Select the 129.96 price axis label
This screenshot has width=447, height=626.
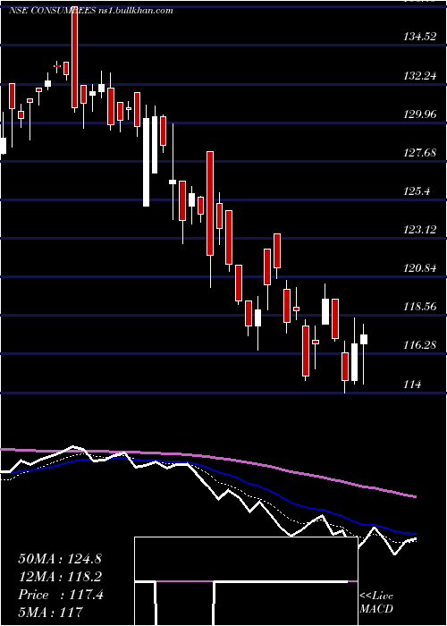click(420, 114)
